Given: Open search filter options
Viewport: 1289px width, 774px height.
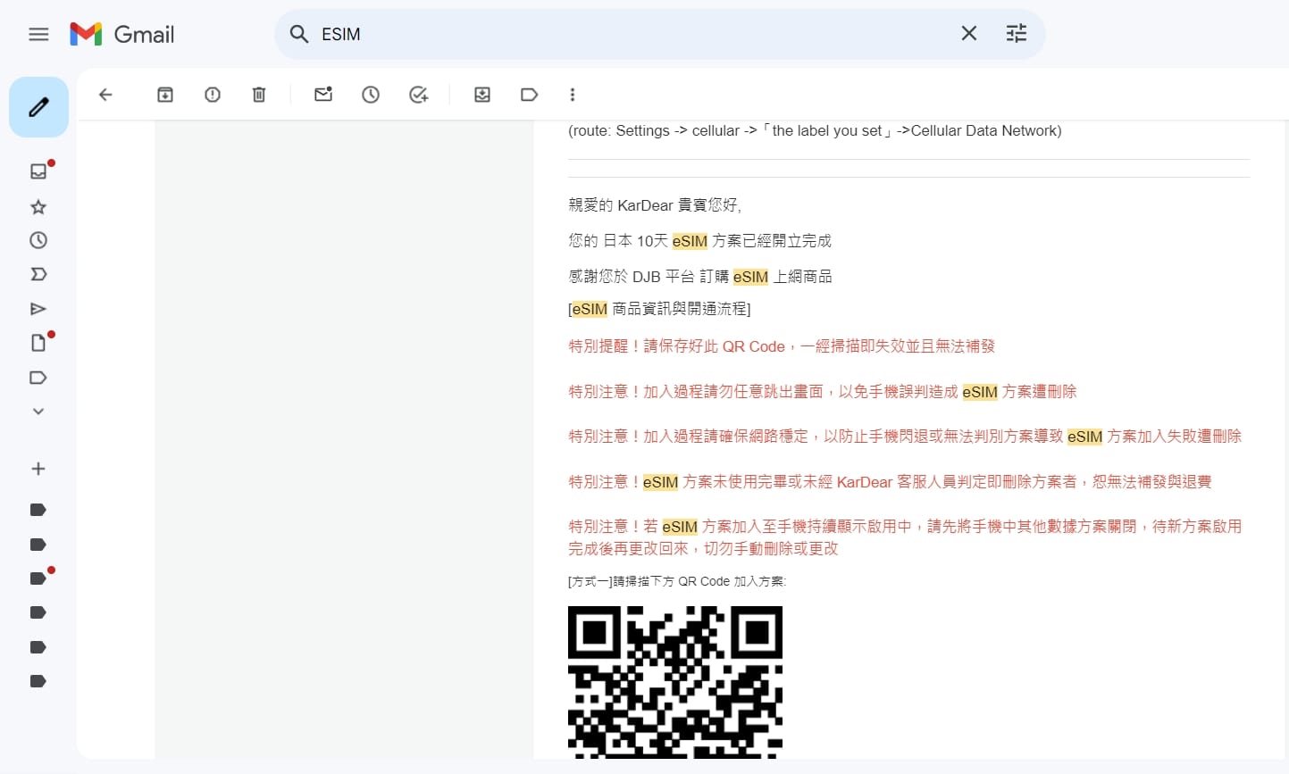Looking at the screenshot, I should [1017, 34].
